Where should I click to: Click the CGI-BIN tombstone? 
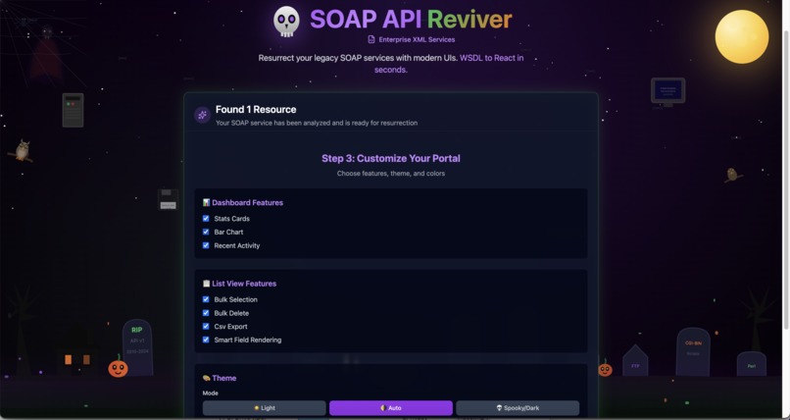[x=693, y=351]
